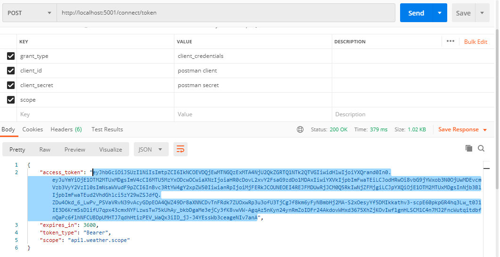Switch to the response Body tab
This screenshot has width=500, height=257.
point(8,129)
